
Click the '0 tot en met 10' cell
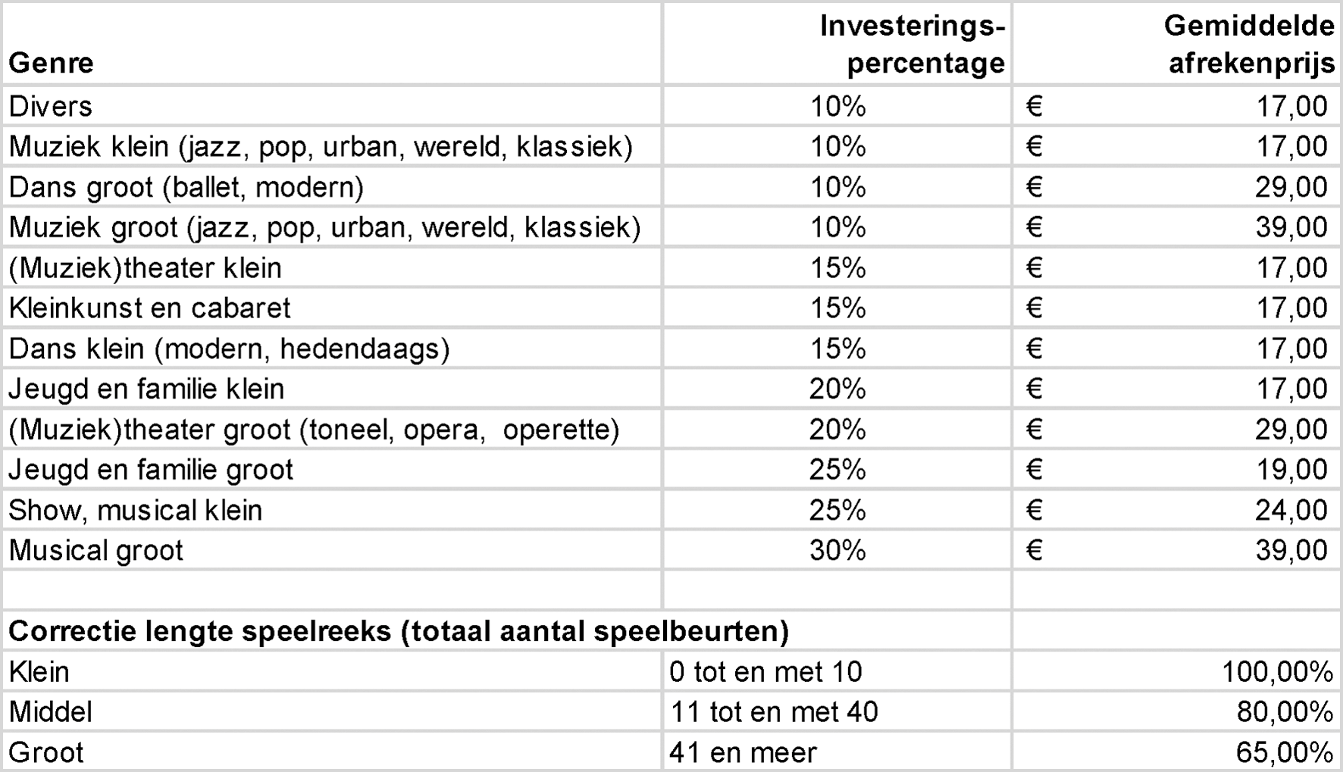click(765, 671)
